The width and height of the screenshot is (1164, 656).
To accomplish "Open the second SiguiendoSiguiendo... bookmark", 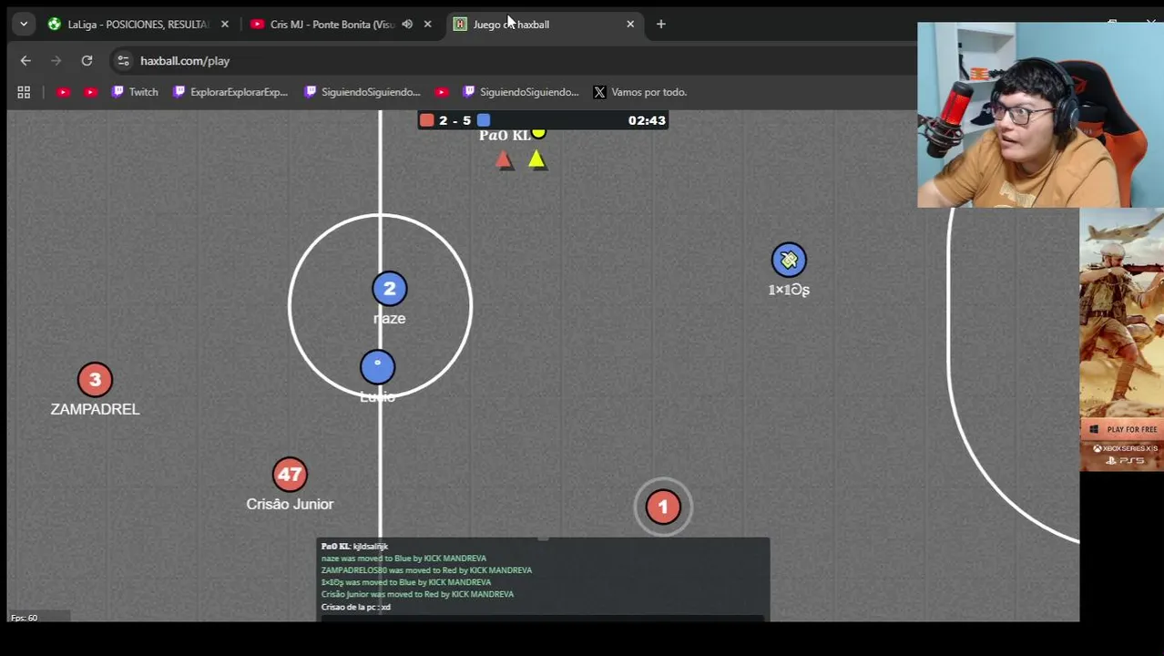I will (521, 92).
